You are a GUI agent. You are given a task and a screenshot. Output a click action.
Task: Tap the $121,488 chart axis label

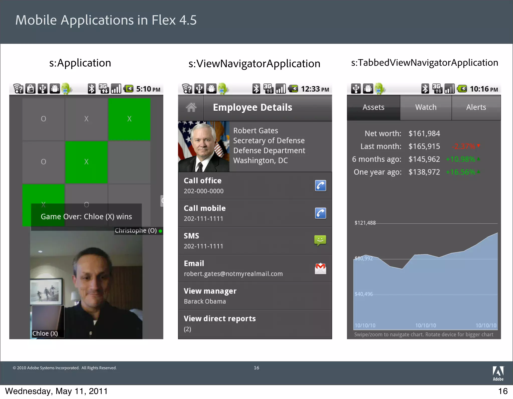point(365,223)
